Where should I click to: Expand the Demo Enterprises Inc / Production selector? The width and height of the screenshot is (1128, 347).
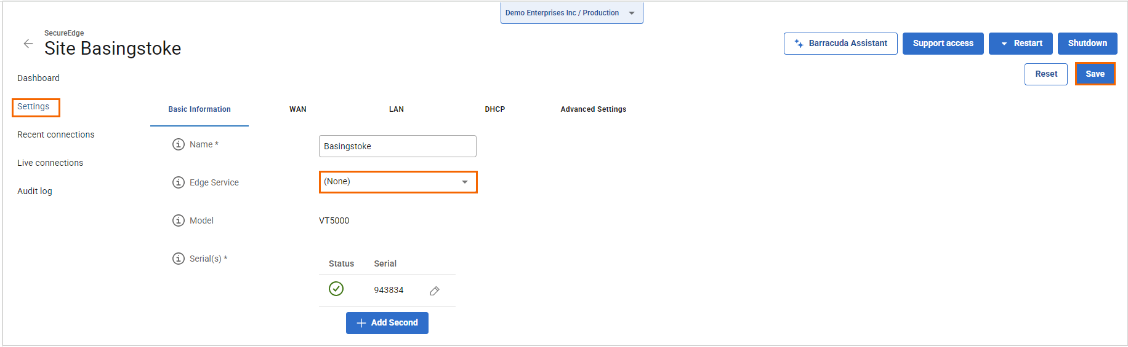(571, 13)
